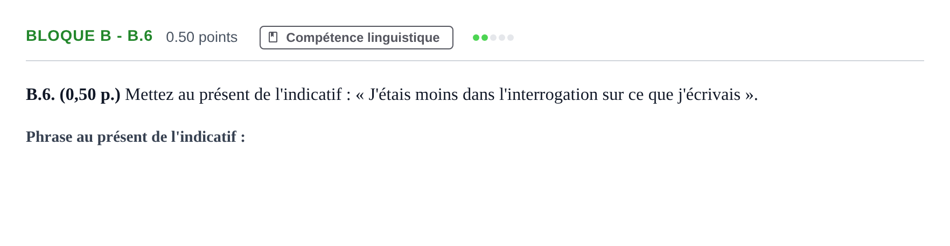Click the word Mettez in the instruction
Image resolution: width=950 pixels, height=246 pixels.
tap(150, 95)
